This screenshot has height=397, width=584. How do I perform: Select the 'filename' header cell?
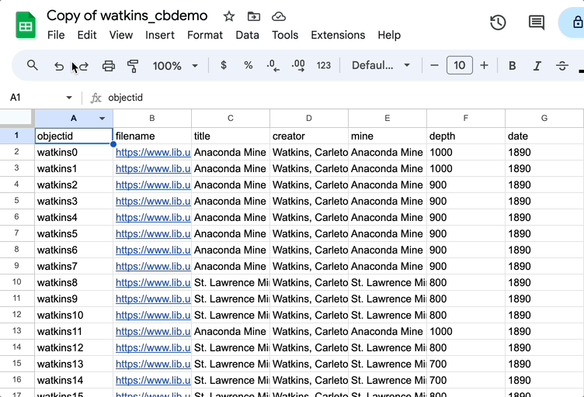tap(152, 136)
